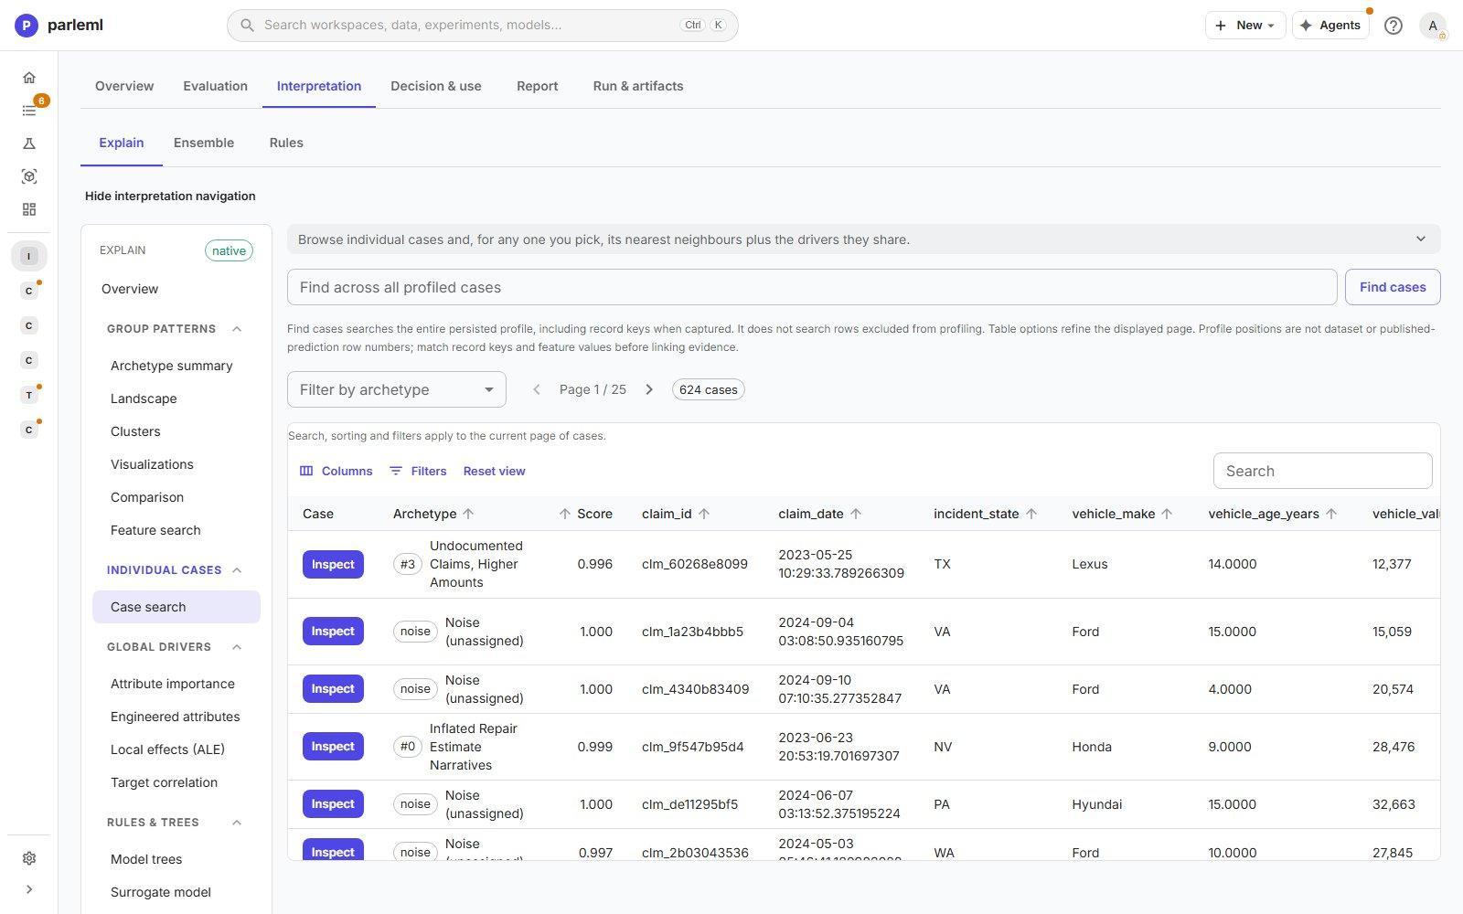Viewport: 1463px width, 914px height.
Task: Inspect case clm_1a23b4bbb5
Action: click(333, 632)
